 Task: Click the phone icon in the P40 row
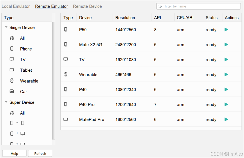pyautogui.click(x=66, y=89)
